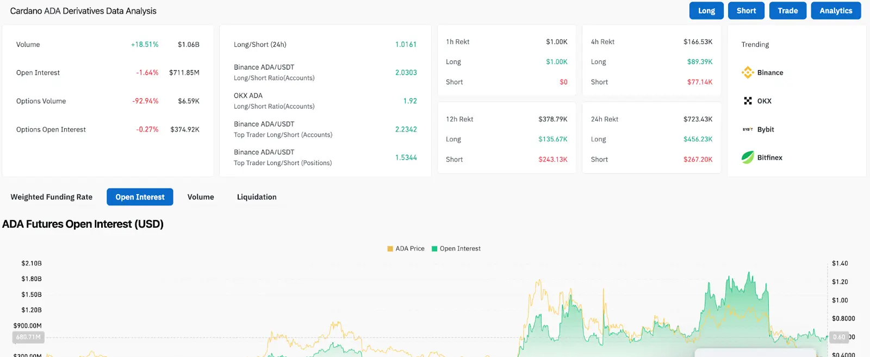Image resolution: width=870 pixels, height=357 pixels.
Task: Toggle Open Interest green legend swatch
Action: click(434, 249)
